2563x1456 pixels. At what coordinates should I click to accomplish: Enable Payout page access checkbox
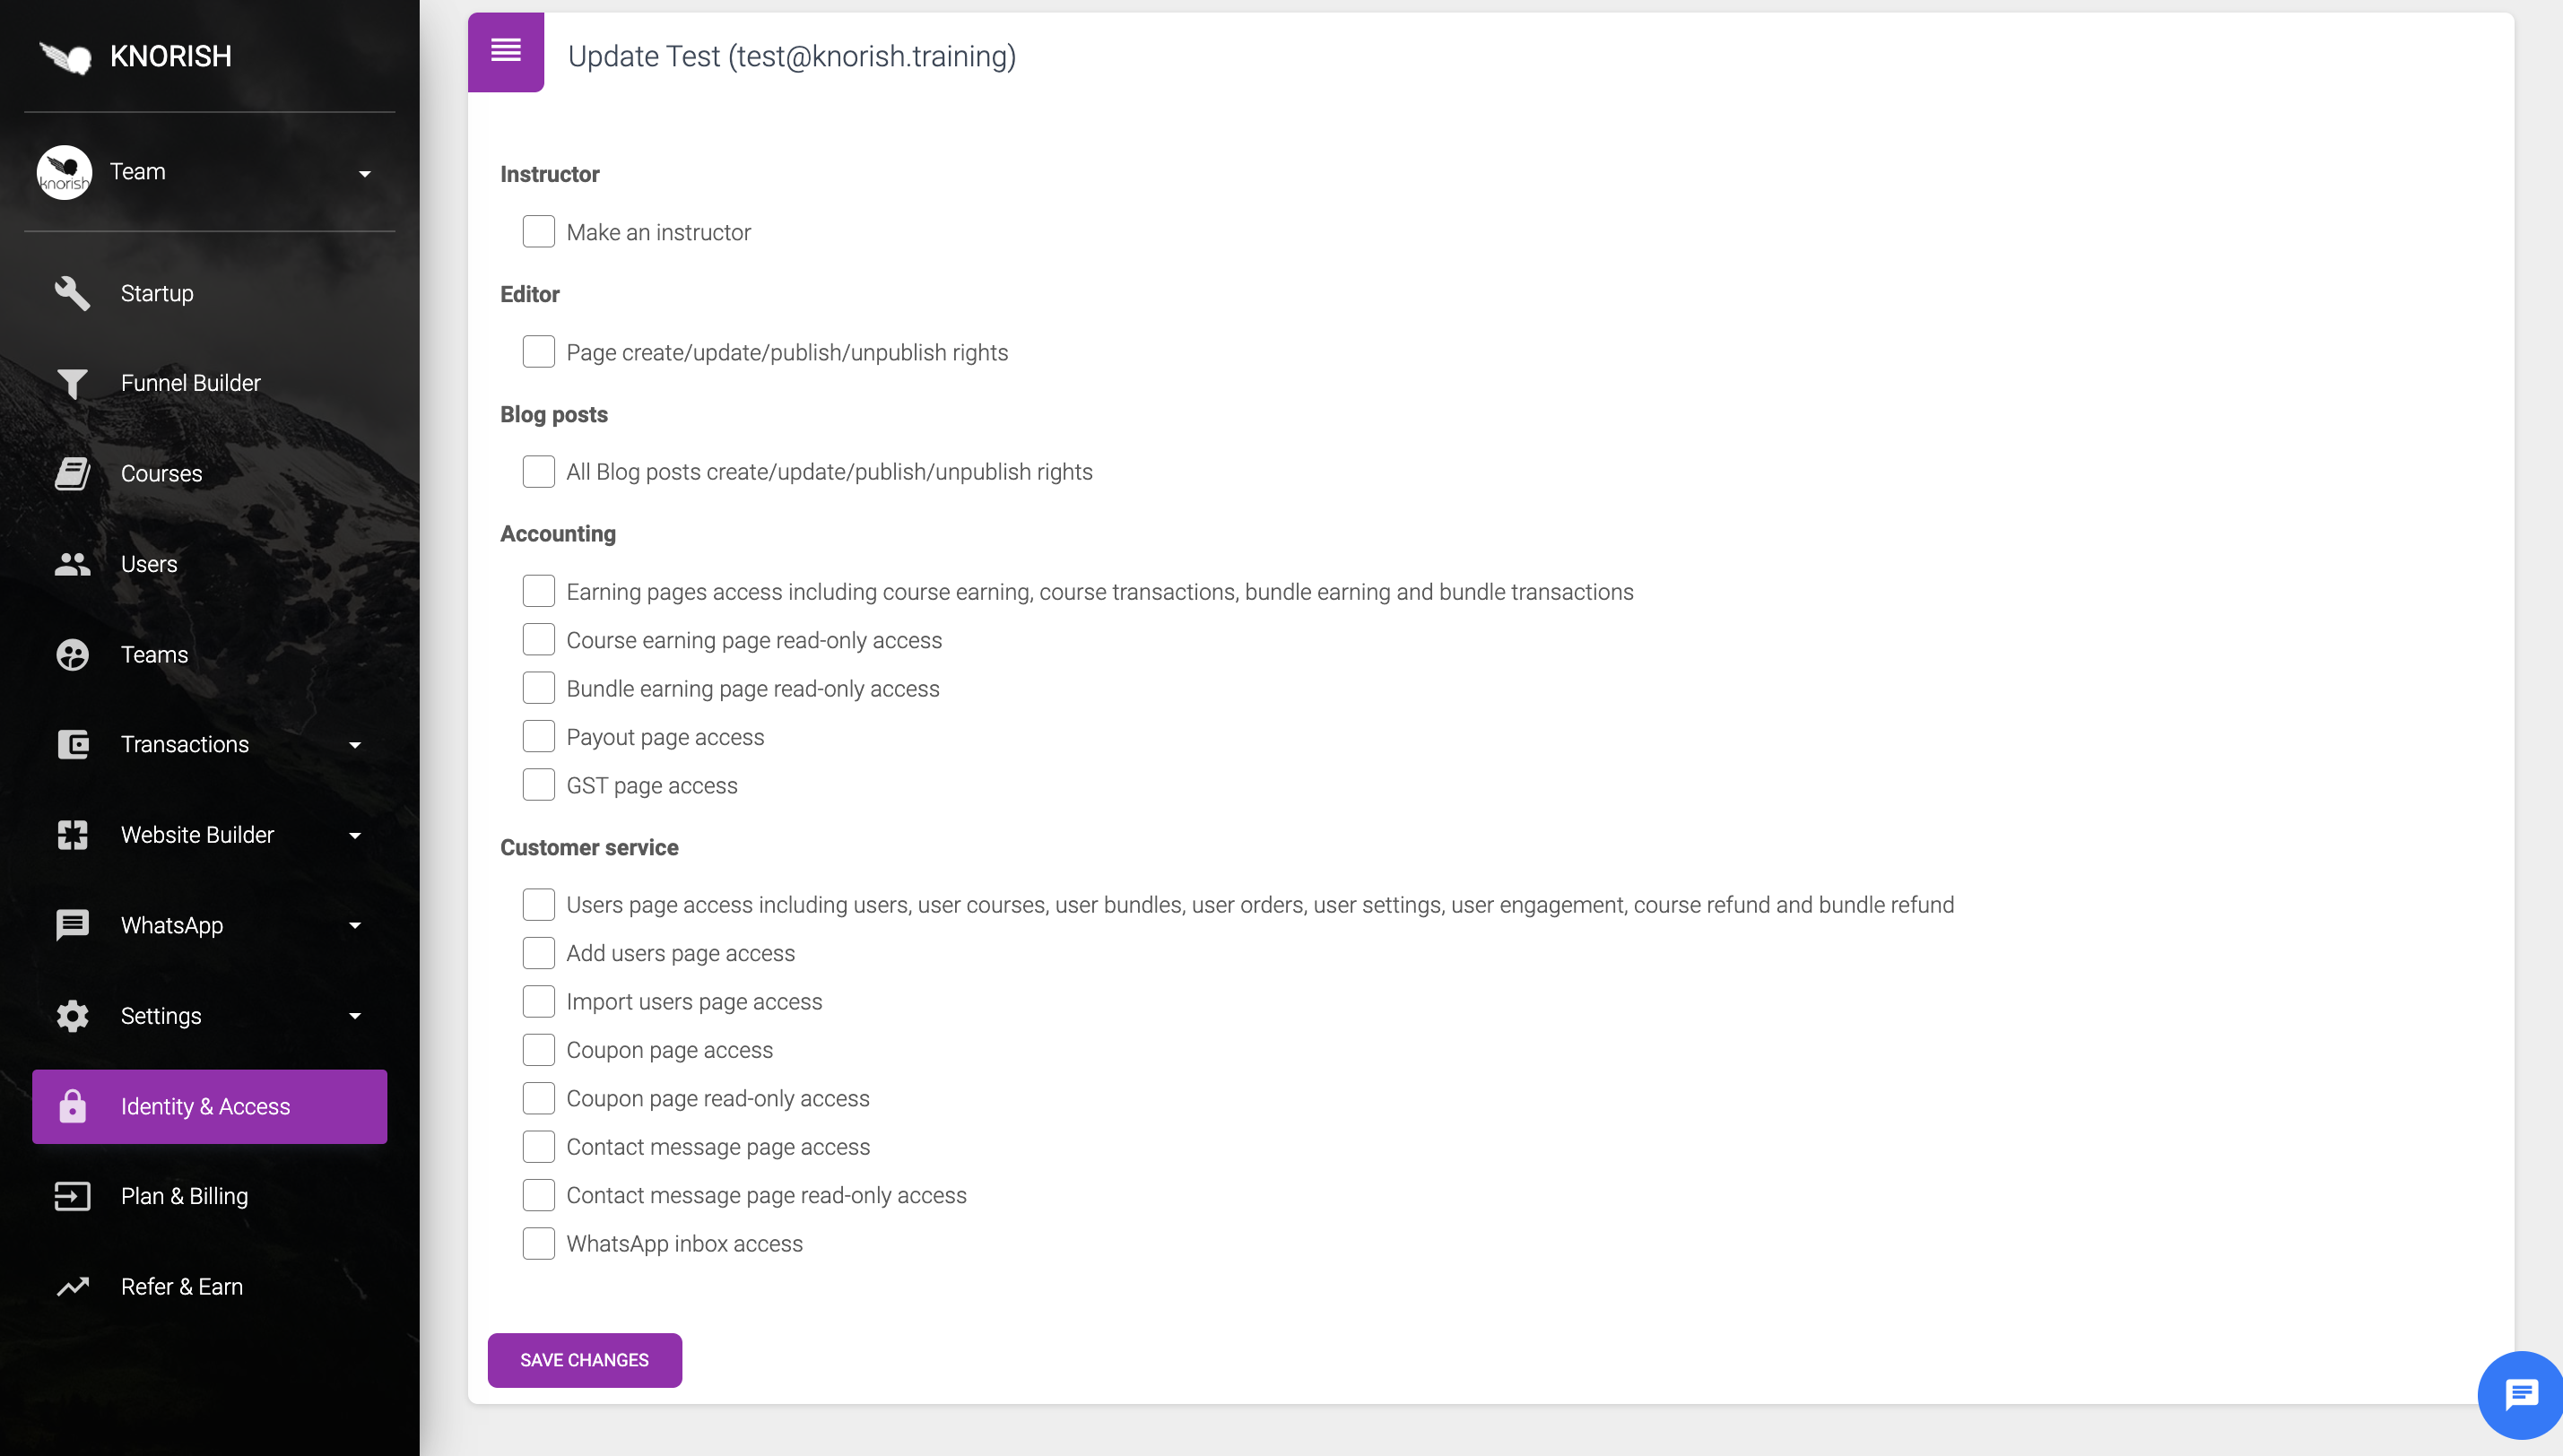point(538,736)
